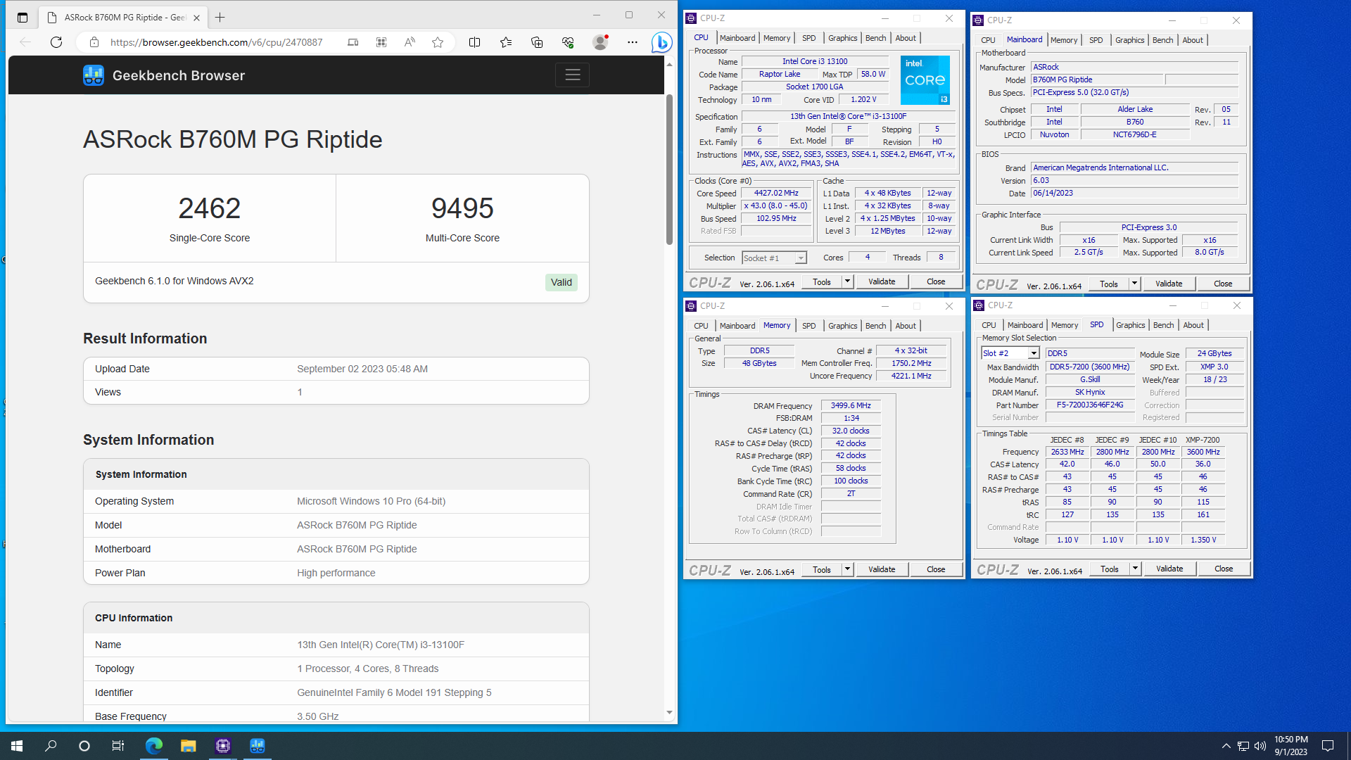Click the Intel Core i3 logo image
Viewport: 1351px width, 760px height.
click(x=925, y=80)
